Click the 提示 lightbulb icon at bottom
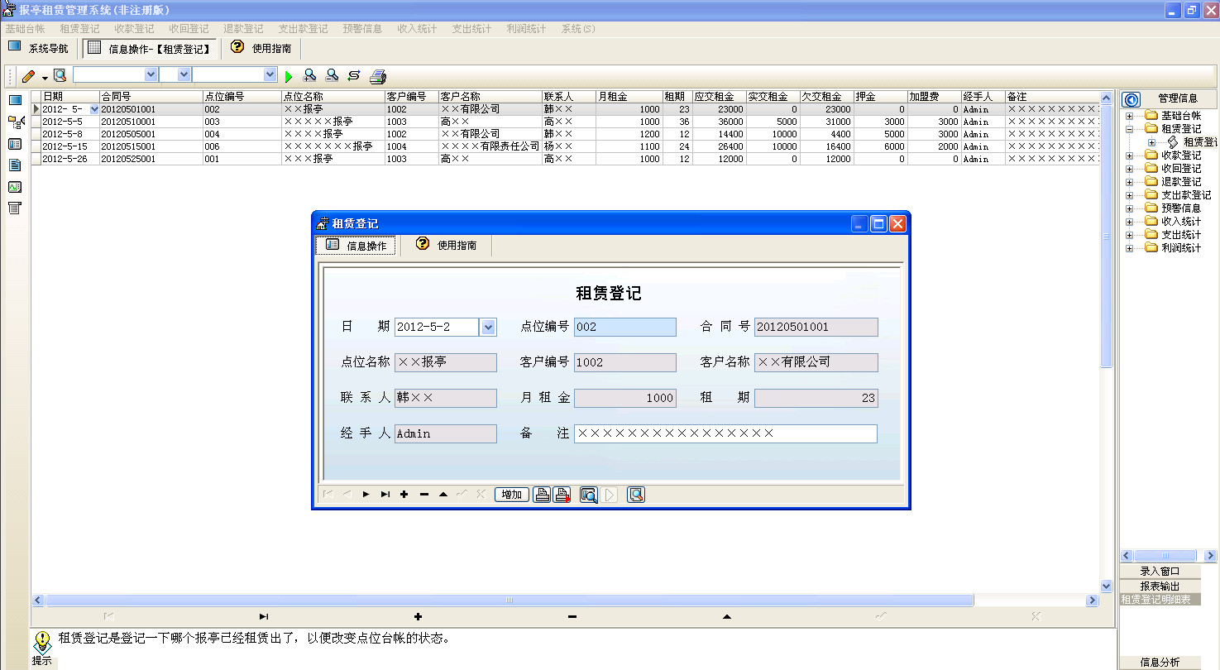This screenshot has height=670, width=1220. [43, 641]
